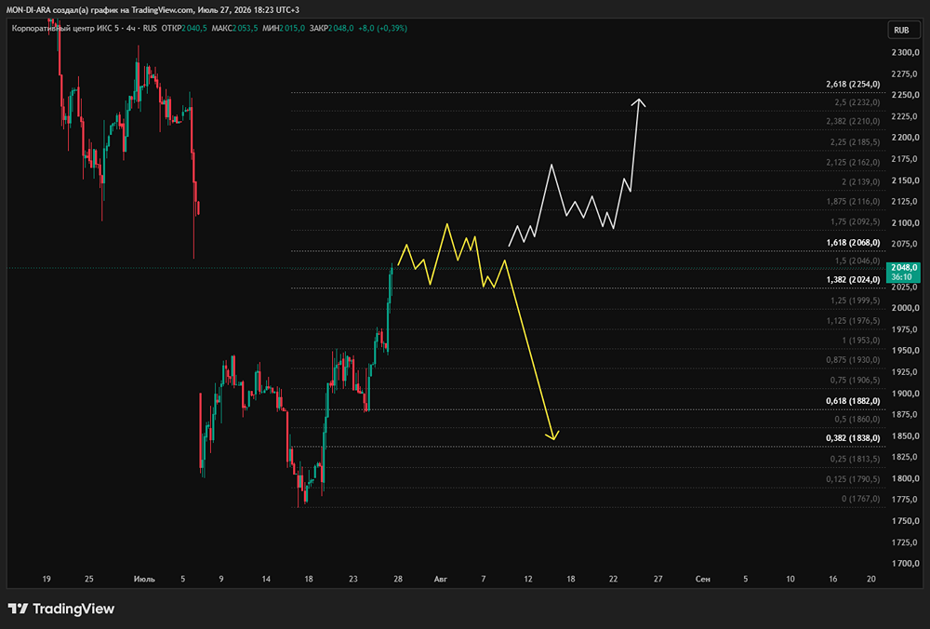The image size is (930, 629).
Task: Click the МАКС 2053,5 high value
Action: [234, 28]
